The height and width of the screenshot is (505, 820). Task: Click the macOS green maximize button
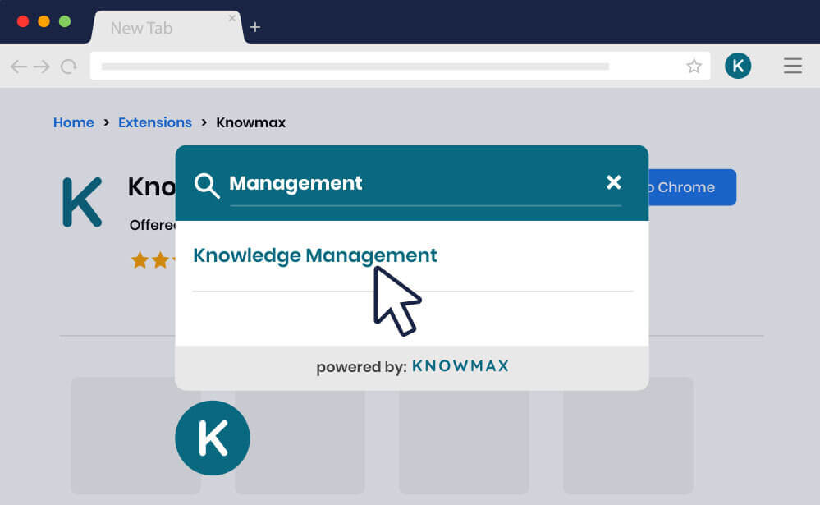point(65,21)
